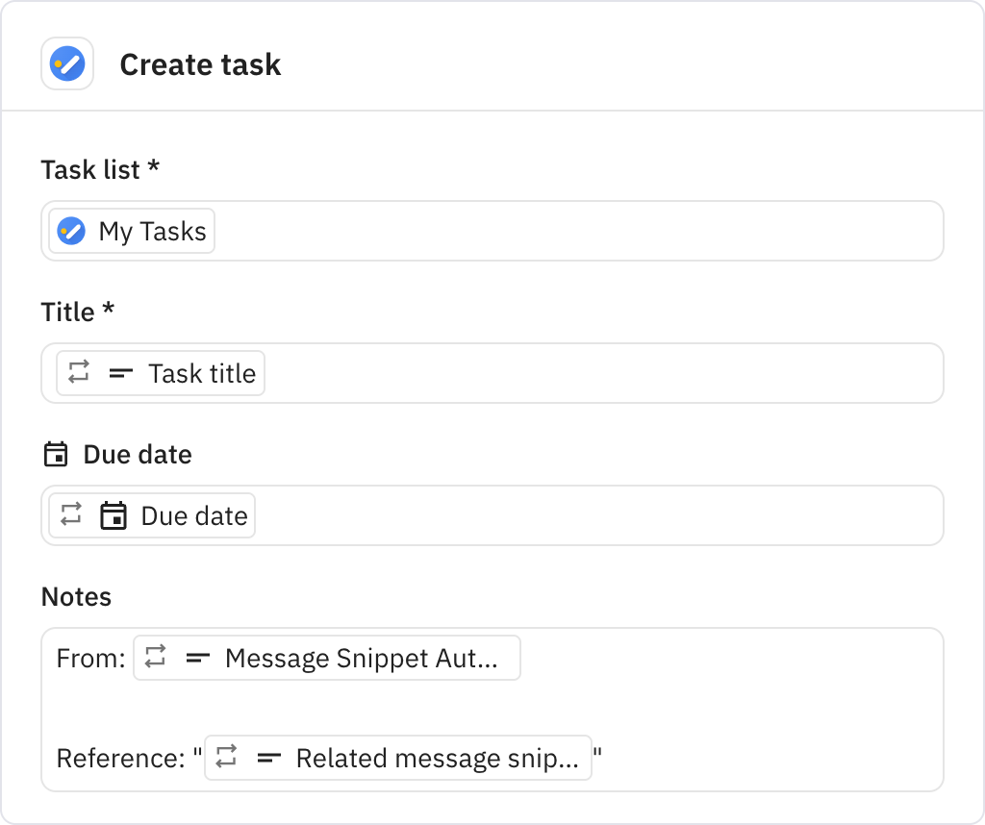Image resolution: width=985 pixels, height=825 pixels.
Task: Click the equals icon in the Related message token
Action: tap(269, 758)
